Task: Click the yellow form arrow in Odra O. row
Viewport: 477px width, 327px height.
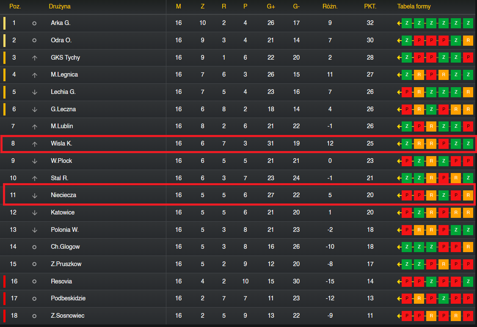Action: click(x=399, y=41)
